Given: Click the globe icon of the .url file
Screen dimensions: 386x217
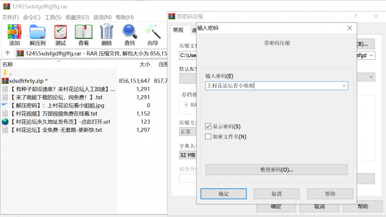Looking at the screenshot, I should [5, 122].
